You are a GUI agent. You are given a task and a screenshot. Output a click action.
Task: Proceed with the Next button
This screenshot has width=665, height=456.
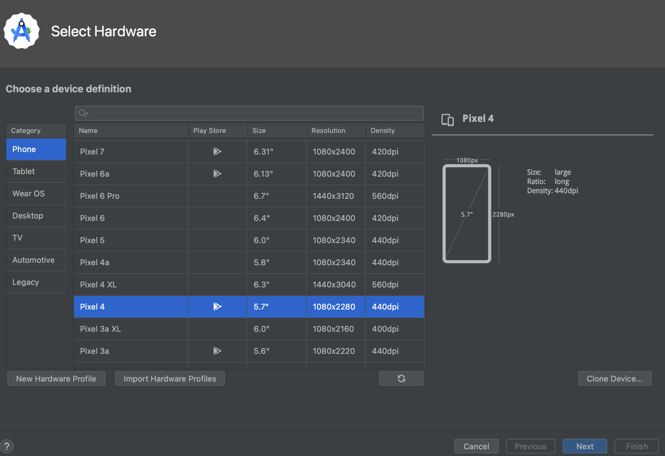pos(584,446)
